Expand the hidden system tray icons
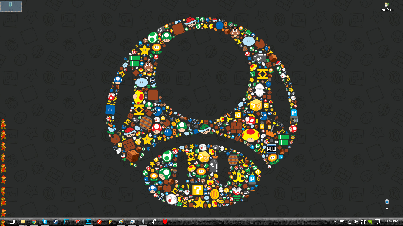This screenshot has width=403, height=226. click(x=335, y=222)
